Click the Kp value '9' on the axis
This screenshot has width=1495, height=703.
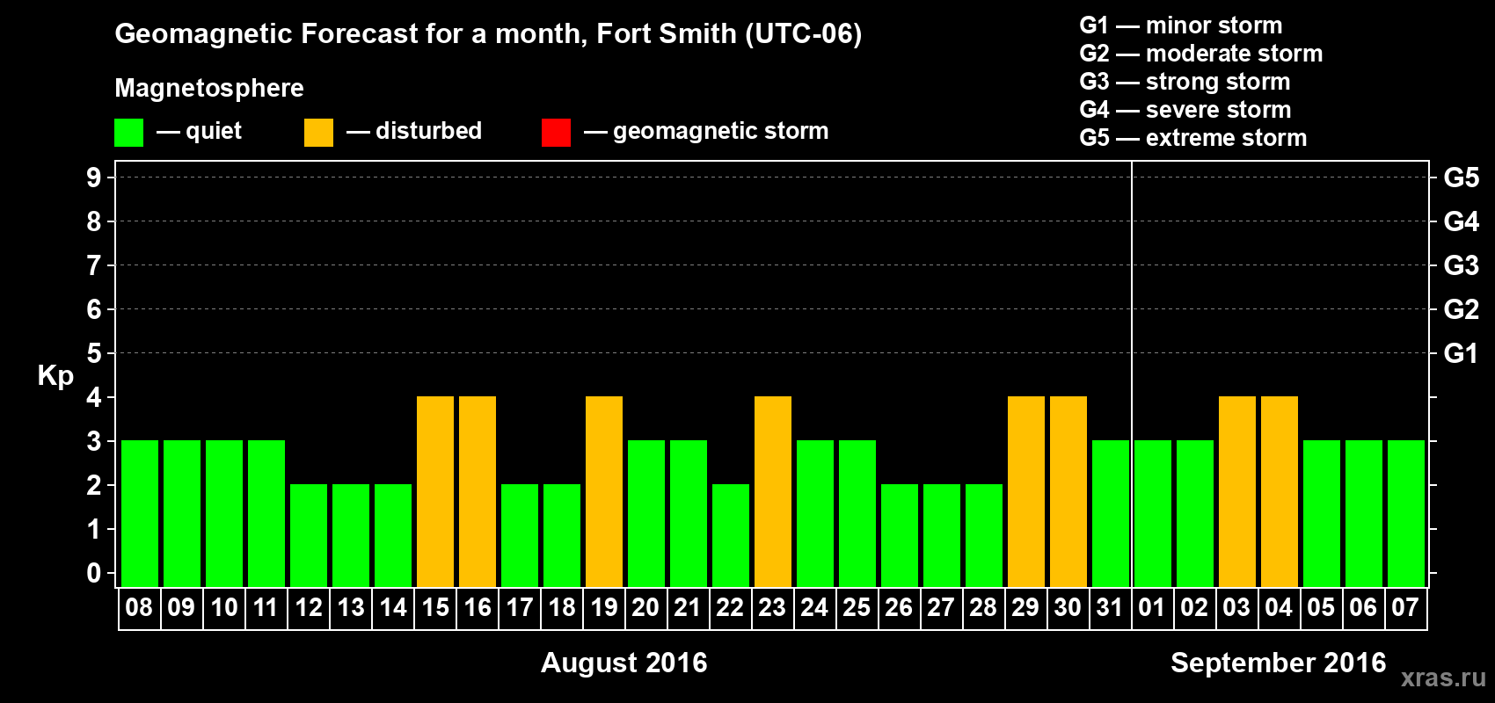point(94,178)
